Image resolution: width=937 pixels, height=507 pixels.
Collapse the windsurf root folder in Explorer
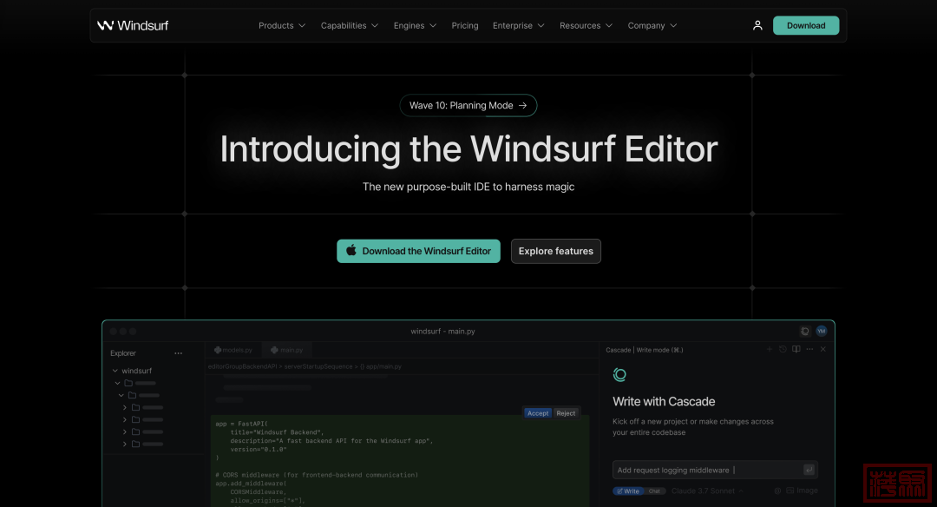pyautogui.click(x=115, y=371)
